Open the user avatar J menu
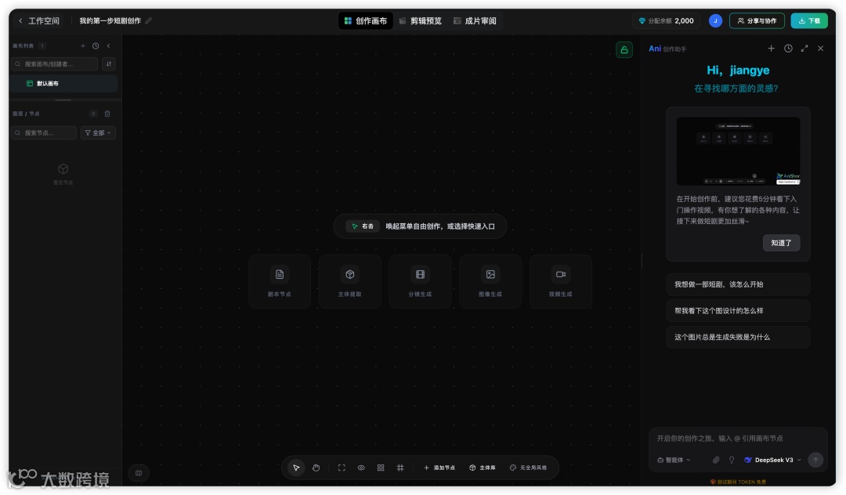846x495 pixels. 715,20
